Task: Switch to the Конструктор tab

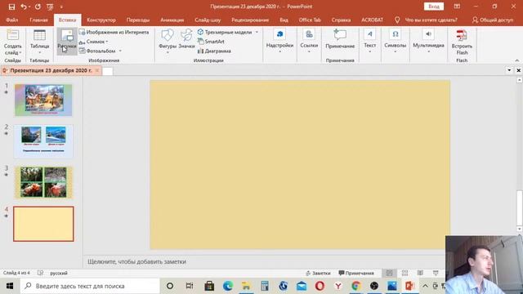Action: coord(101,20)
